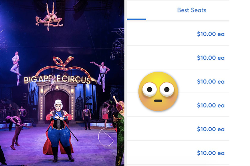The width and height of the screenshot is (250, 166).
Task: Click the blue active tab underline indicator
Action: [x=136, y=19]
